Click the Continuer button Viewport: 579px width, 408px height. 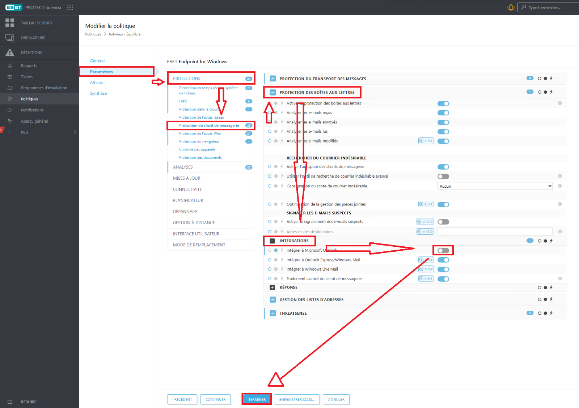point(215,399)
